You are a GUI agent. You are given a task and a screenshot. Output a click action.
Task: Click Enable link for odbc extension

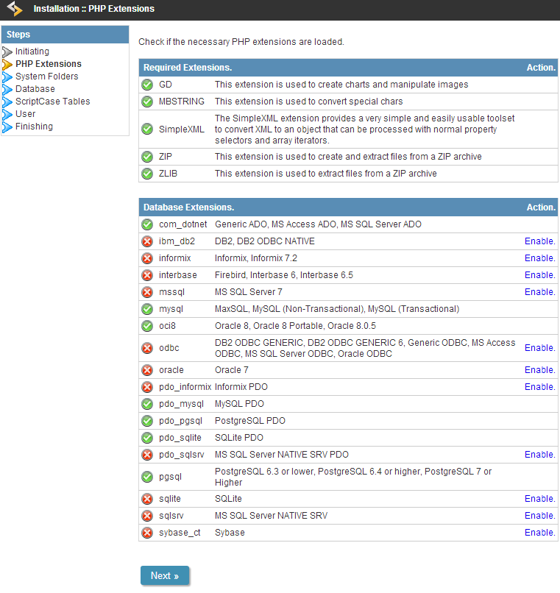(x=539, y=348)
